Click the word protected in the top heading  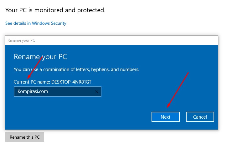coord(90,10)
